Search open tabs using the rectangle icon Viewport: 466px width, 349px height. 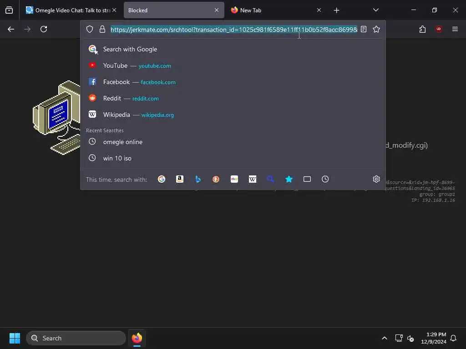pyautogui.click(x=307, y=179)
